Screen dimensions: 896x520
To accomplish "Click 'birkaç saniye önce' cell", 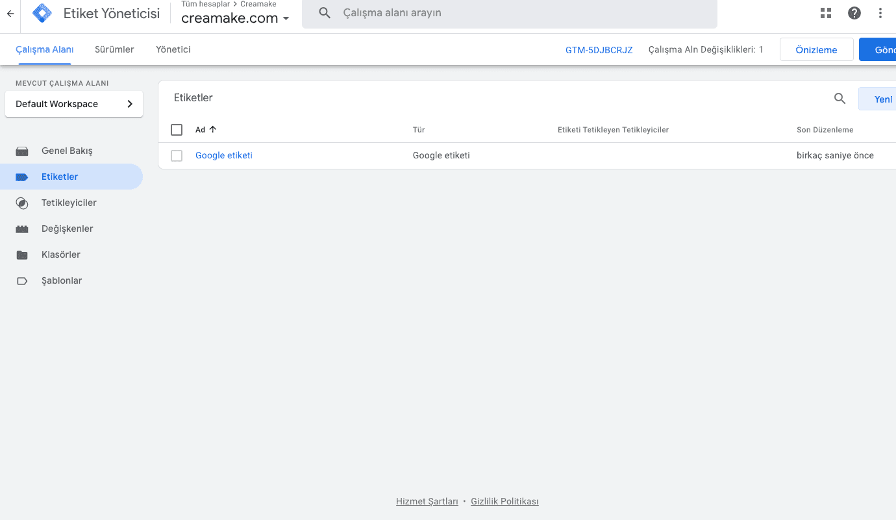I will click(835, 155).
